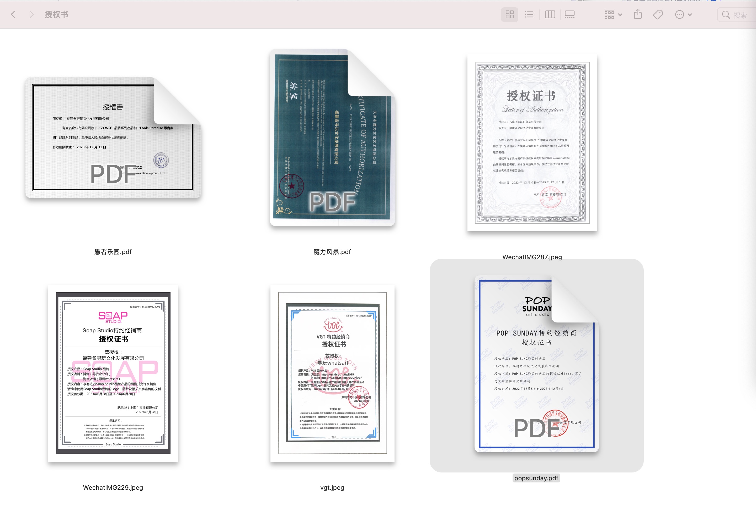The image size is (756, 506).
Task: Select the WechatIMG287.jpeg image thumbnail
Action: pos(532,143)
